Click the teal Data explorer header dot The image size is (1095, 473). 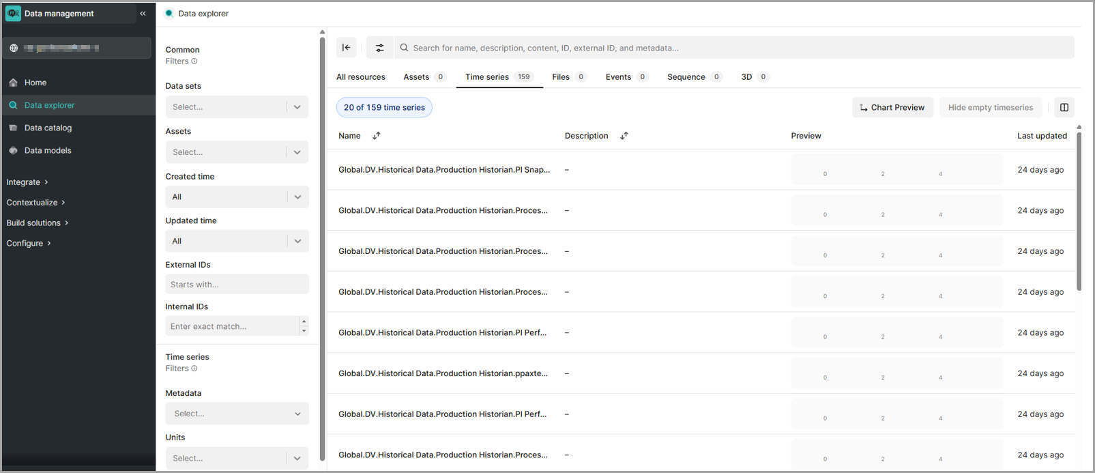169,13
